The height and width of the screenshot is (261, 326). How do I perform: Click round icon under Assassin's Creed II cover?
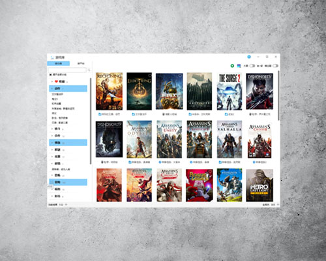click(254, 162)
